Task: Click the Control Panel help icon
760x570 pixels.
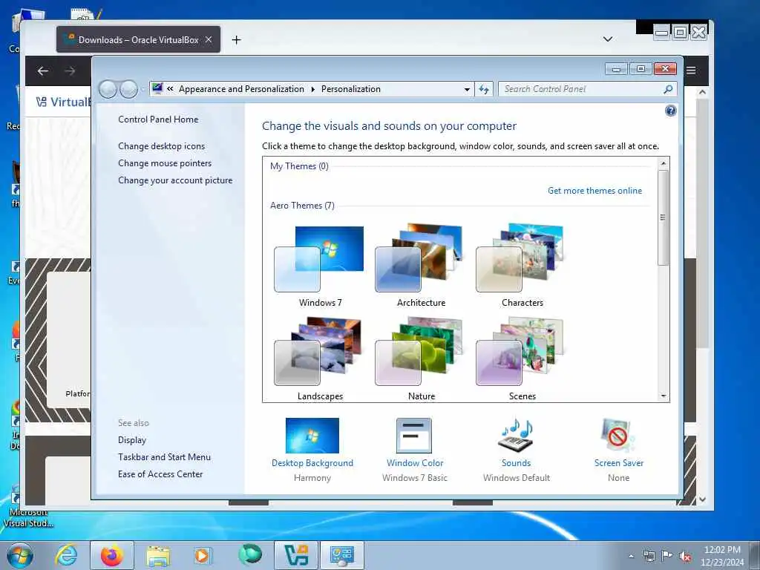Action: point(670,111)
